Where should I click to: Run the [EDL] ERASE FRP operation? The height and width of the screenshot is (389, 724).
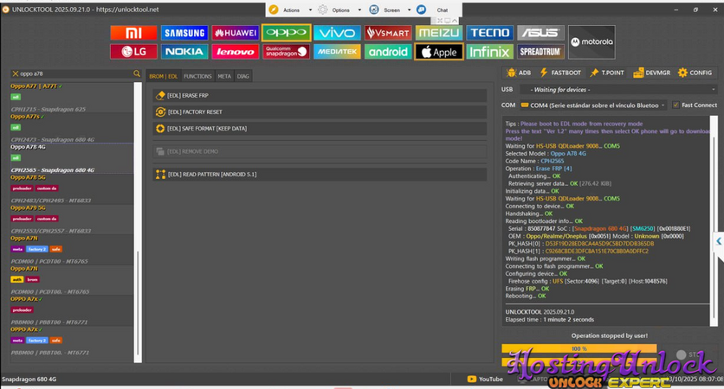pos(319,95)
